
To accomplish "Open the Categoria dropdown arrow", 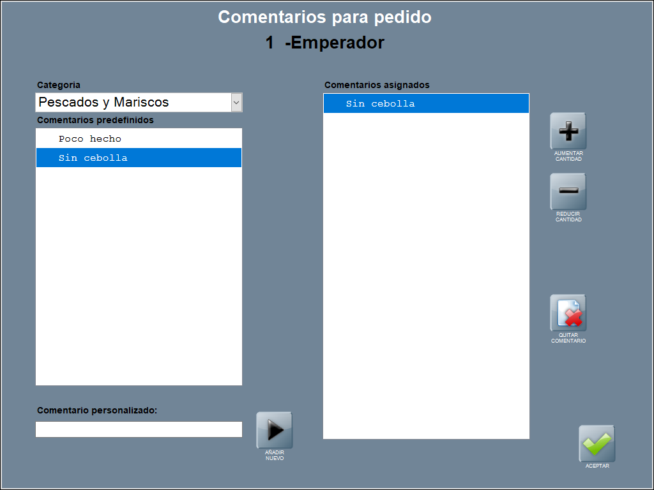I will click(x=236, y=102).
